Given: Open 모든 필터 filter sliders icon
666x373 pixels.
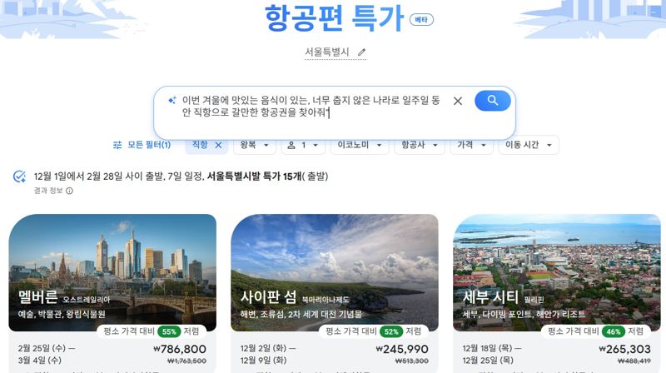Looking at the screenshot, I should (117, 145).
